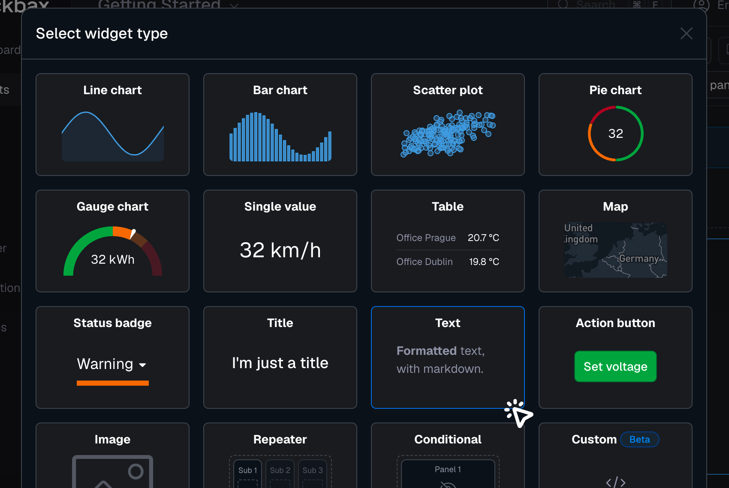Select the Map widget
This screenshot has width=729, height=488.
[x=615, y=241]
